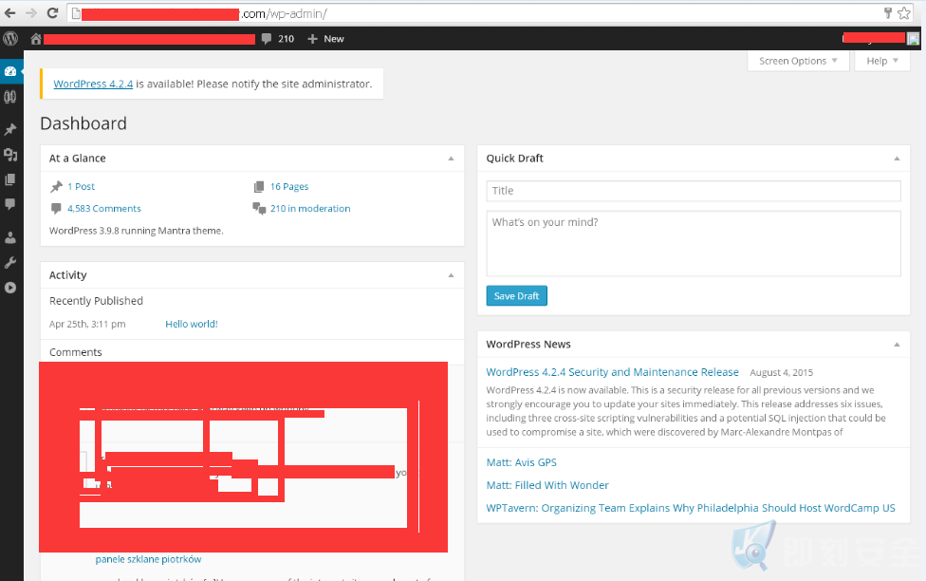Open the 16 Pages link
The width and height of the screenshot is (926, 581).
tap(289, 187)
